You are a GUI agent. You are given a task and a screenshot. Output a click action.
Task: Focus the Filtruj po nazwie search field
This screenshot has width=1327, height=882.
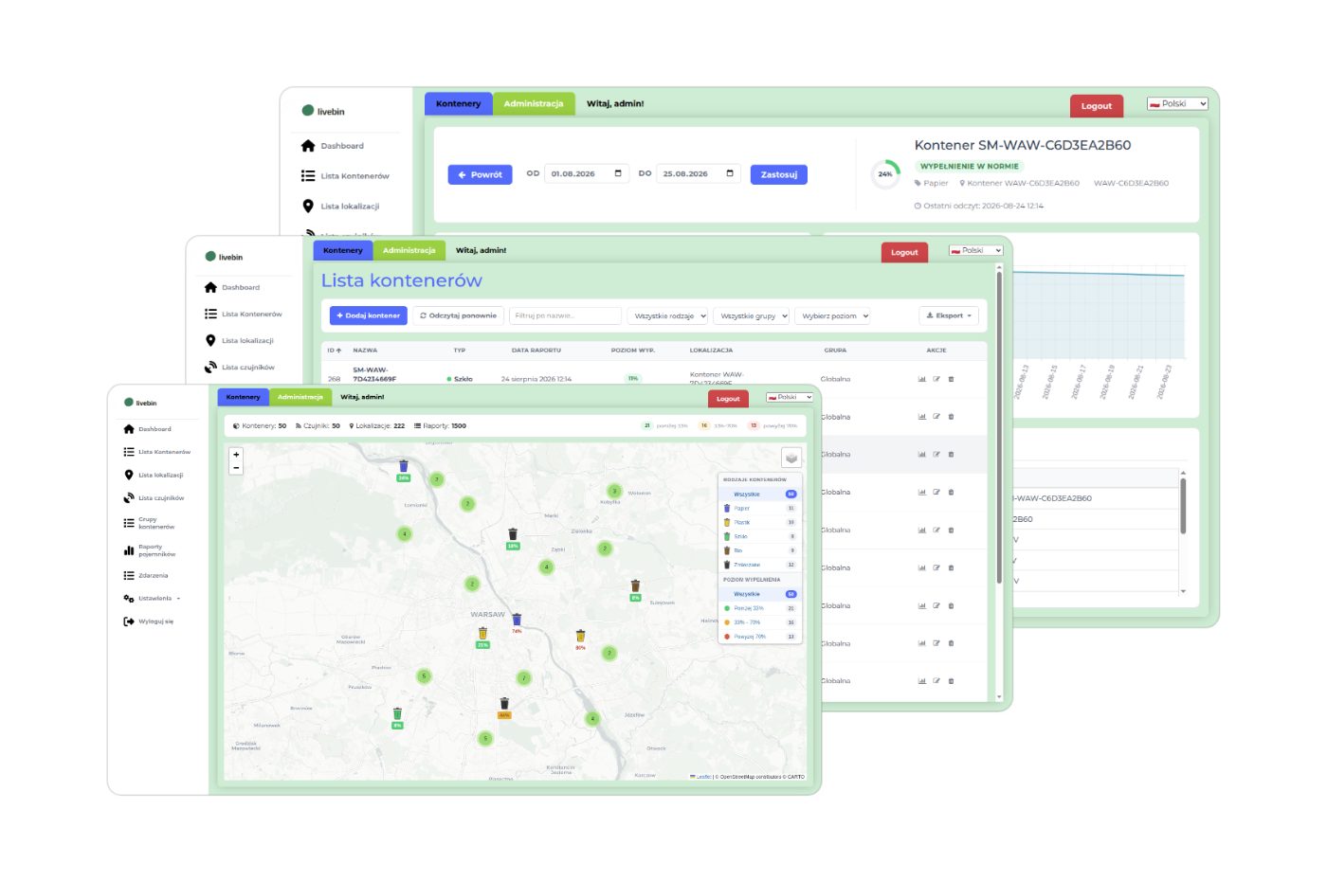pos(566,315)
